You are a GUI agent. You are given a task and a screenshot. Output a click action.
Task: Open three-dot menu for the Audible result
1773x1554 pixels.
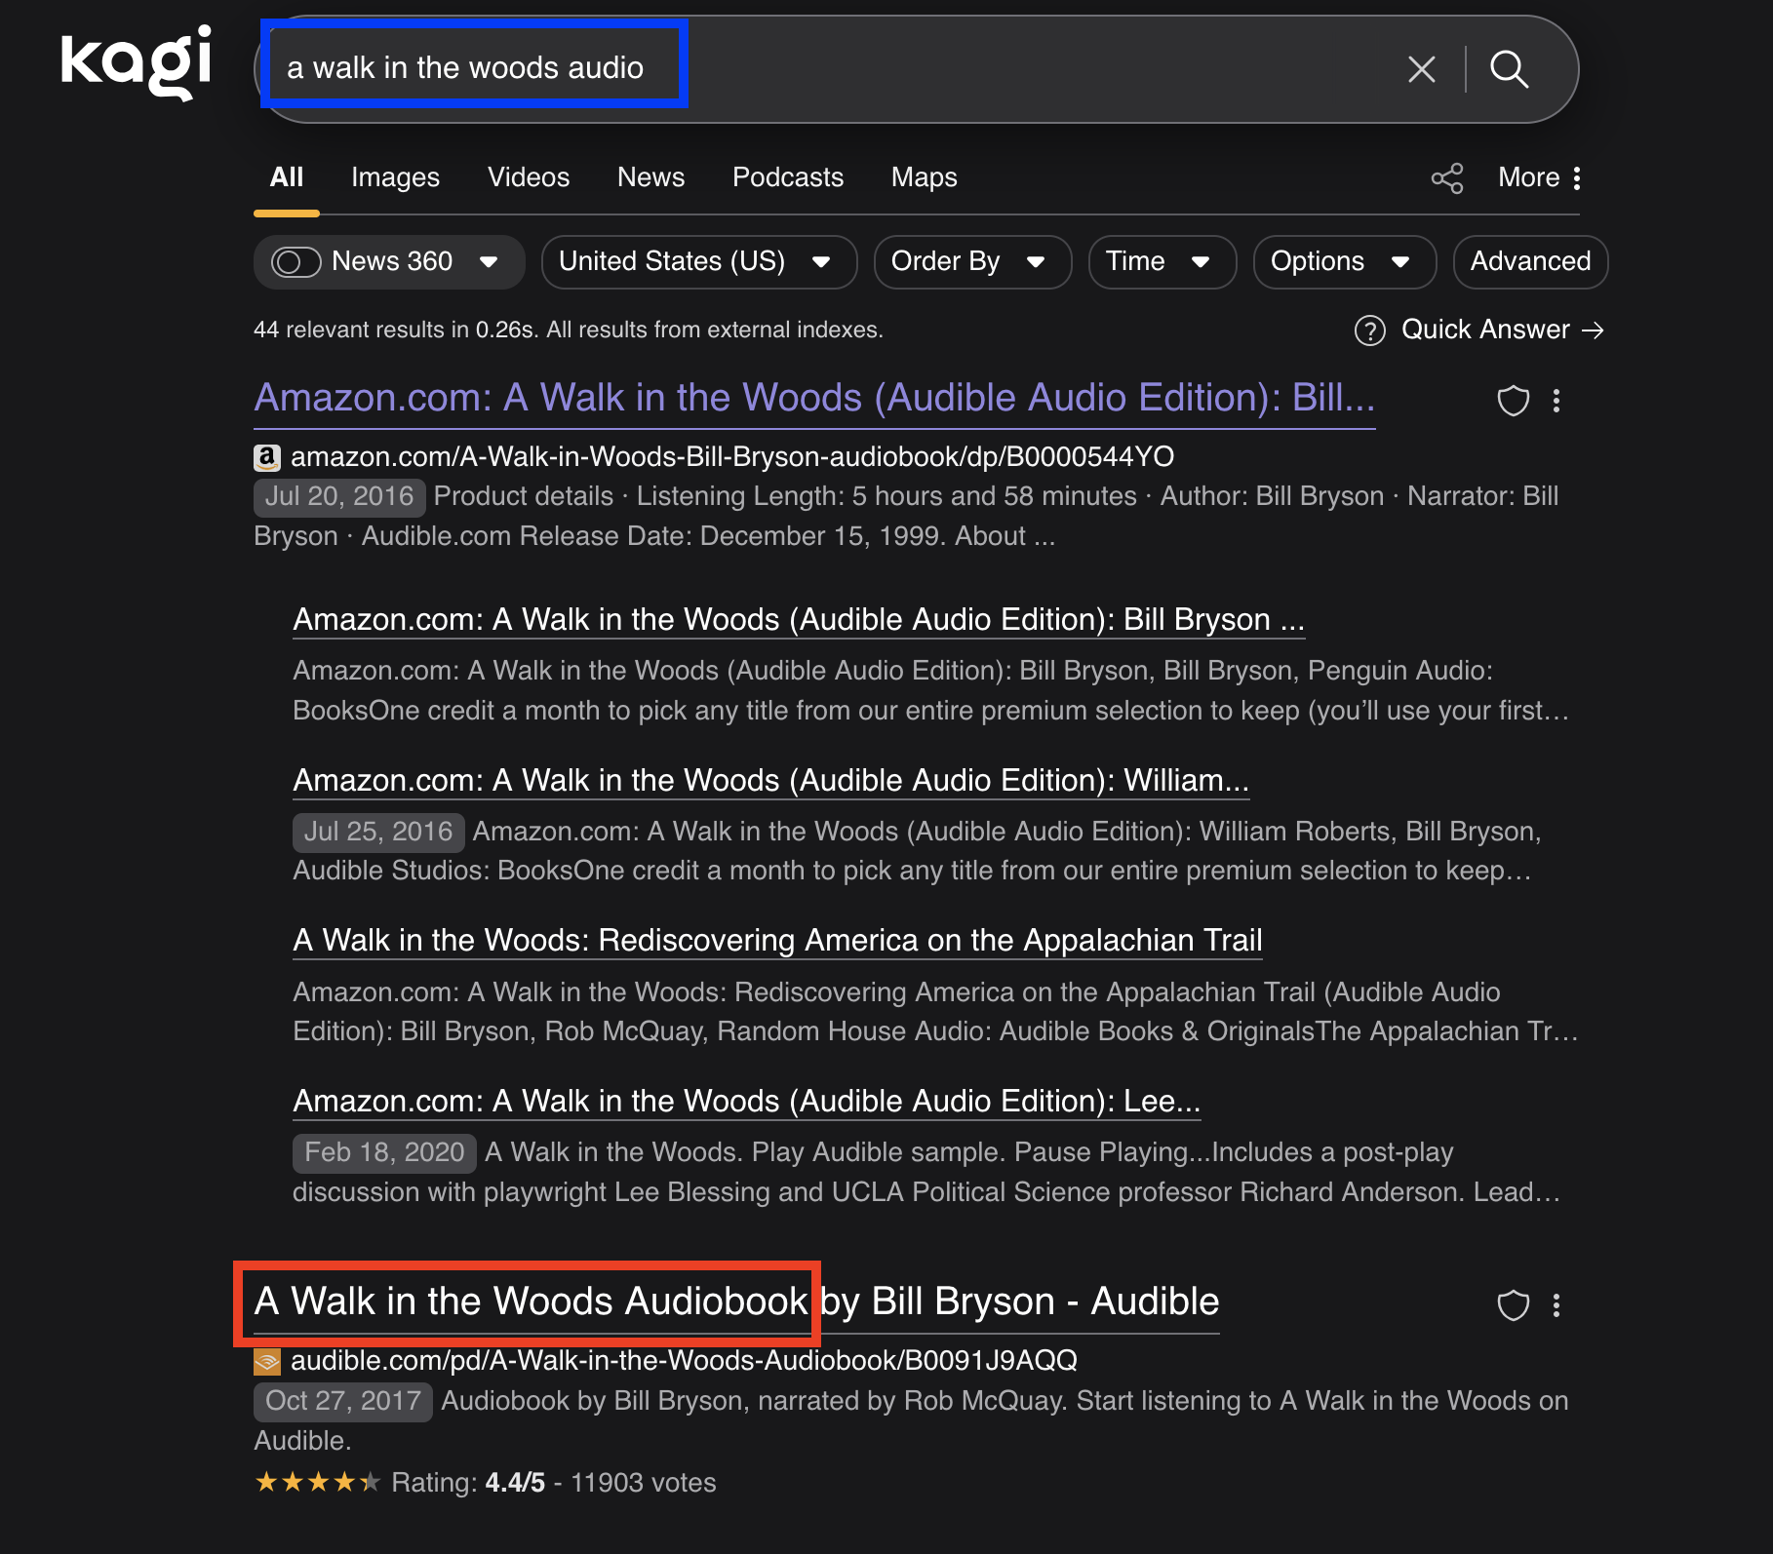point(1556,1305)
